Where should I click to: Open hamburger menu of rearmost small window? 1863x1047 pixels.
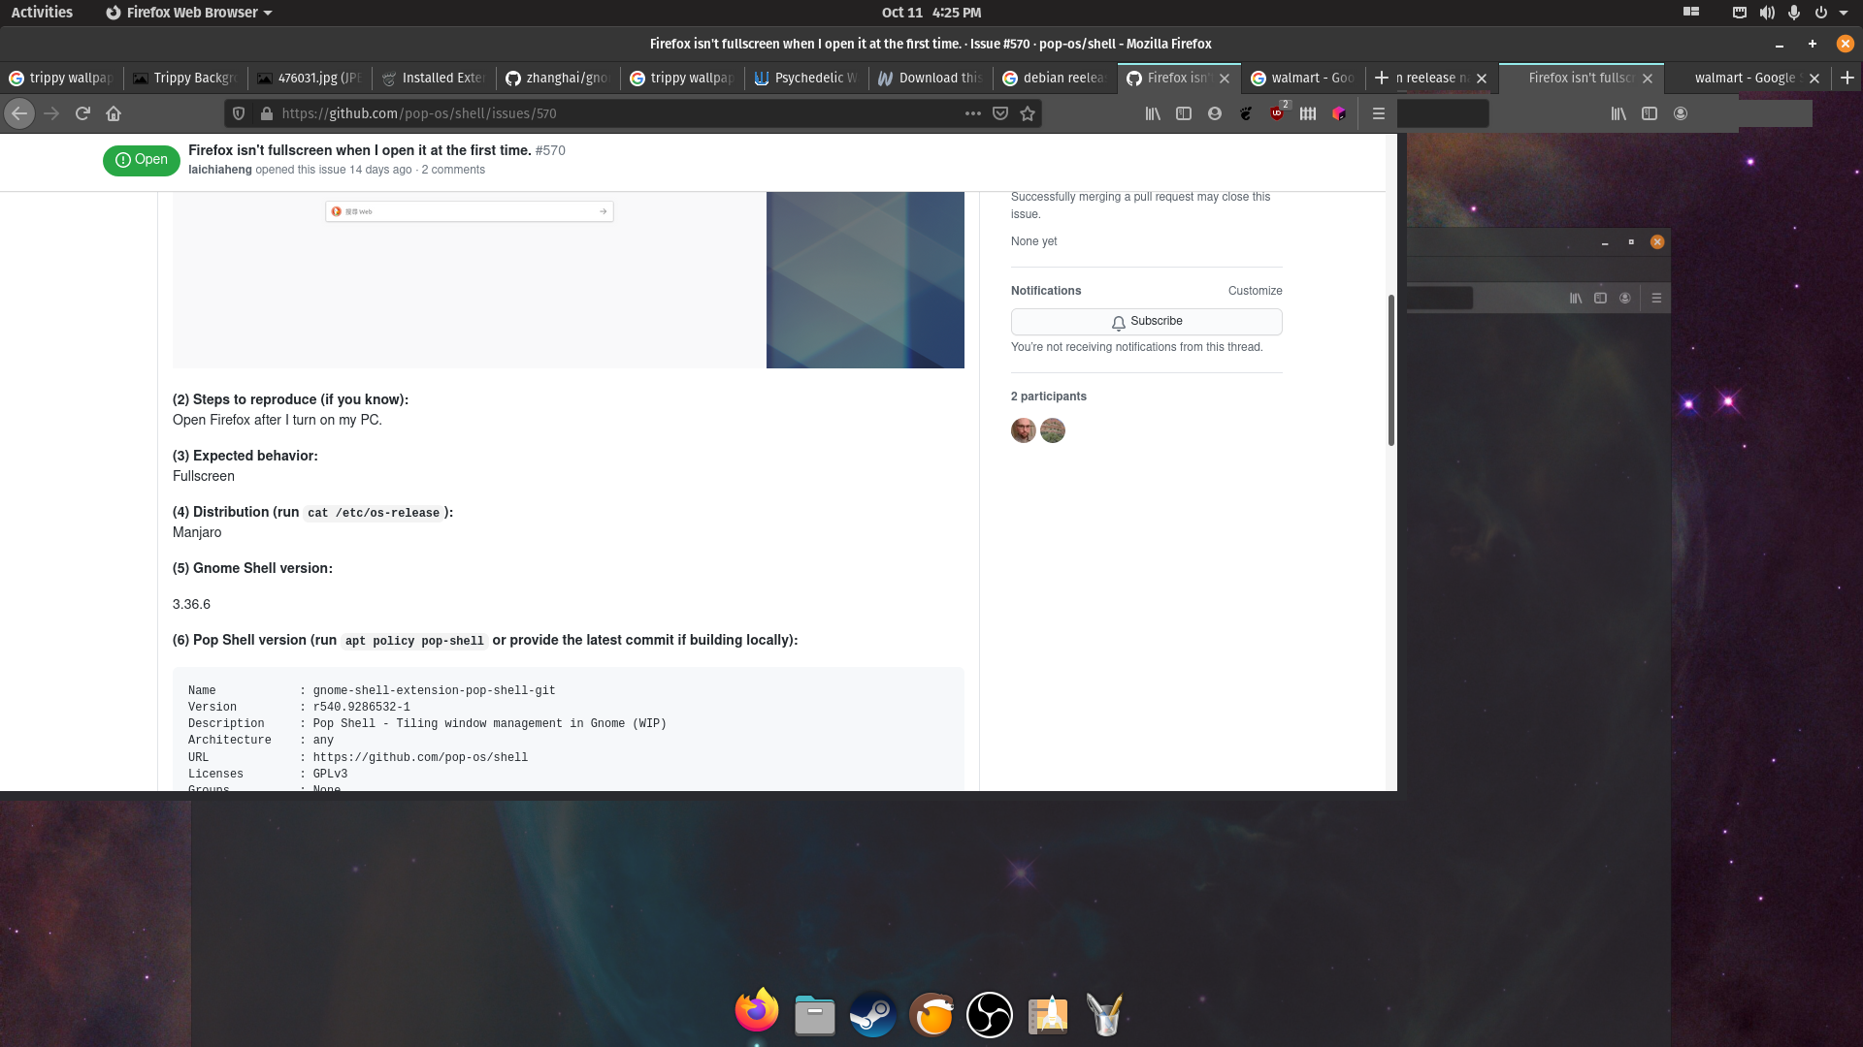click(x=1656, y=298)
